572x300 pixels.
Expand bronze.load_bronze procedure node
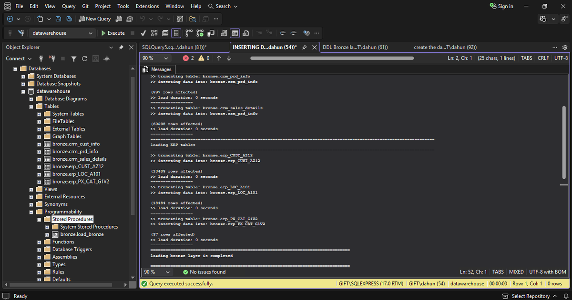point(47,234)
